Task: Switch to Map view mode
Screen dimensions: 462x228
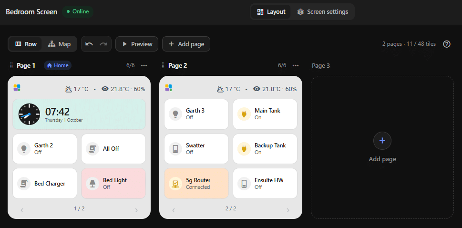Action: (60, 44)
